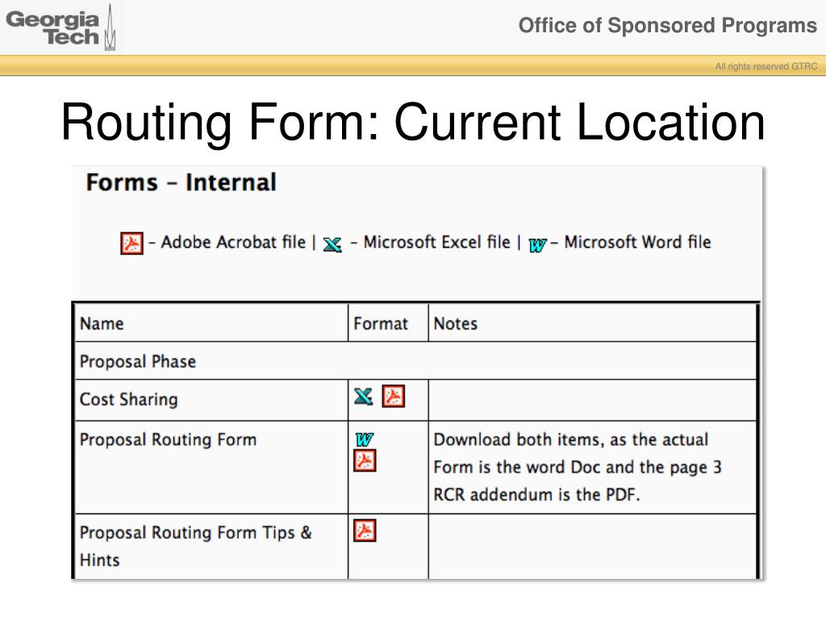This screenshot has height=620, width=826.
Task: Click the "Routing Form: Current Location" title
Action: [x=413, y=123]
